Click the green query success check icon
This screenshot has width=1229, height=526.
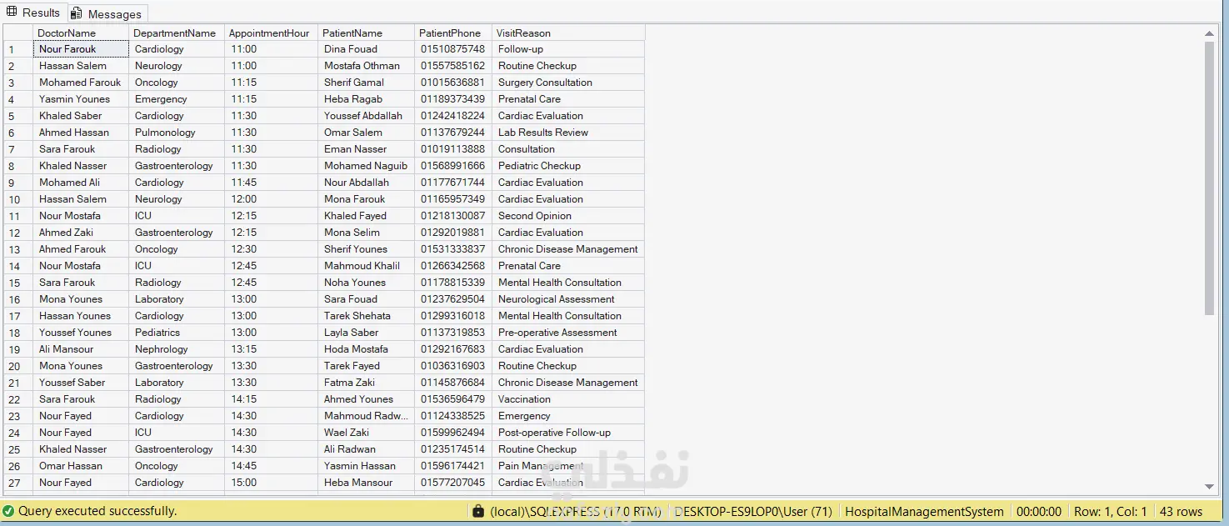(x=8, y=511)
